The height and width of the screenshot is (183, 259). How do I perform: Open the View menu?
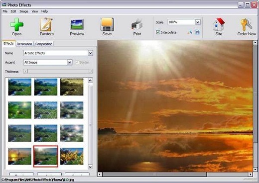(x=35, y=11)
